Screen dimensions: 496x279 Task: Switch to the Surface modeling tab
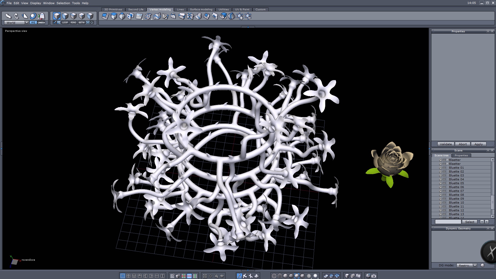(x=201, y=9)
